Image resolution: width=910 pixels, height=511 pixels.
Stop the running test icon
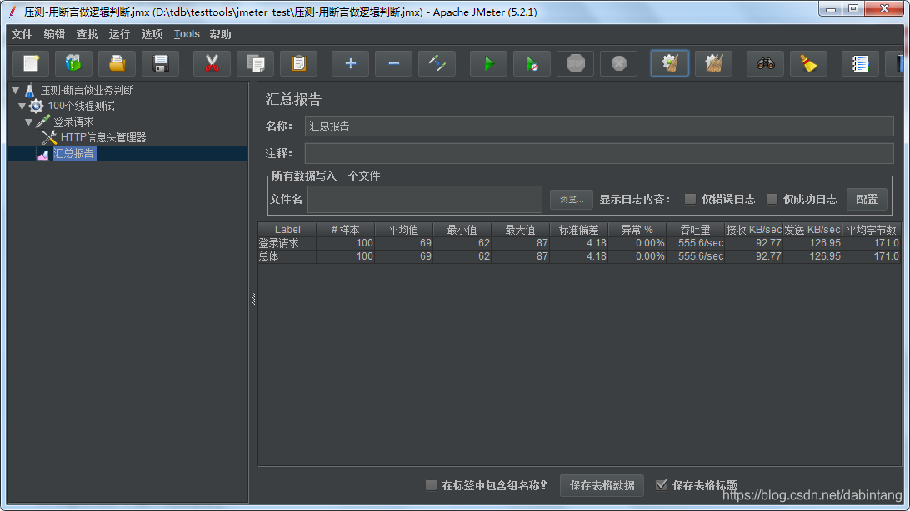pyautogui.click(x=576, y=63)
